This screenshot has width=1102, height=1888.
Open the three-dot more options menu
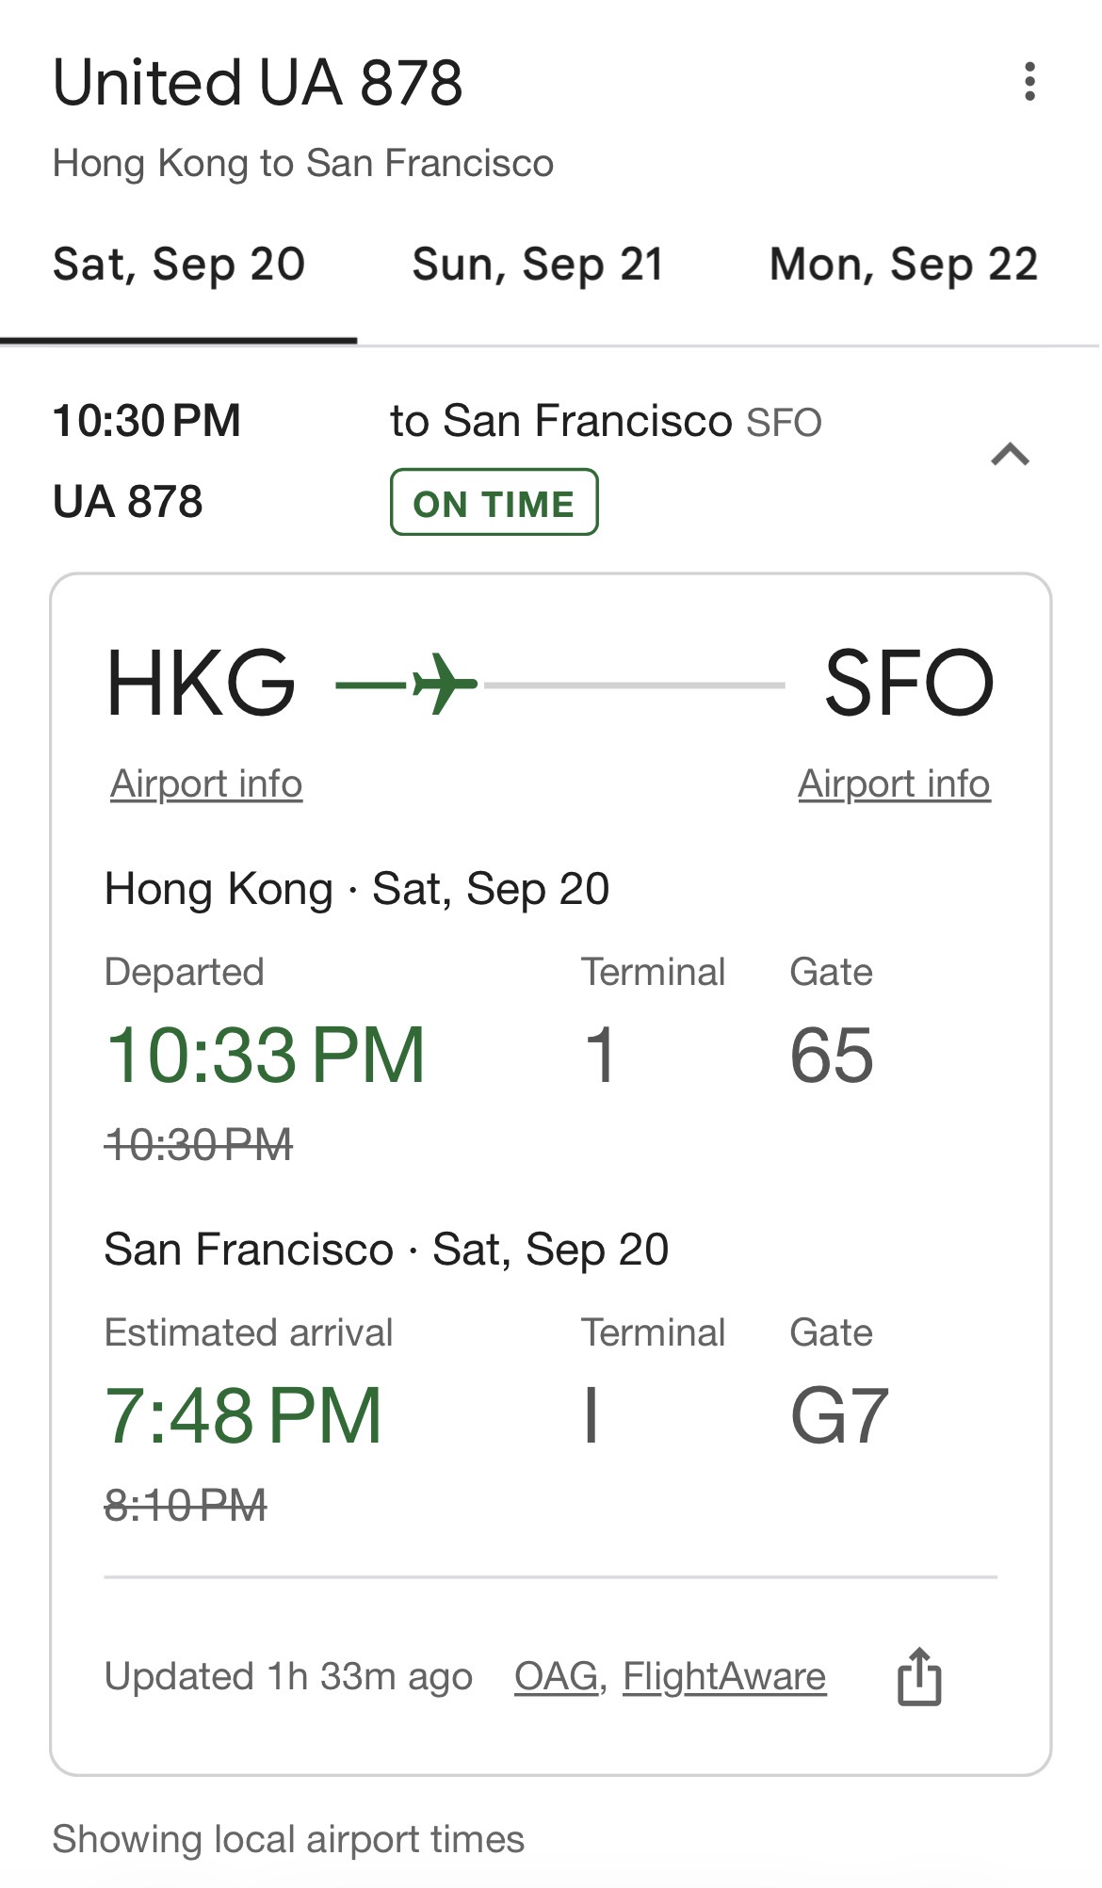pyautogui.click(x=1029, y=82)
